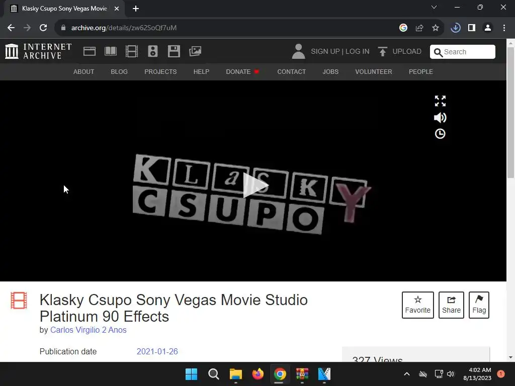This screenshot has width=515, height=386.
Task: Open the clock showing 4:02 AM
Action: [477, 374]
